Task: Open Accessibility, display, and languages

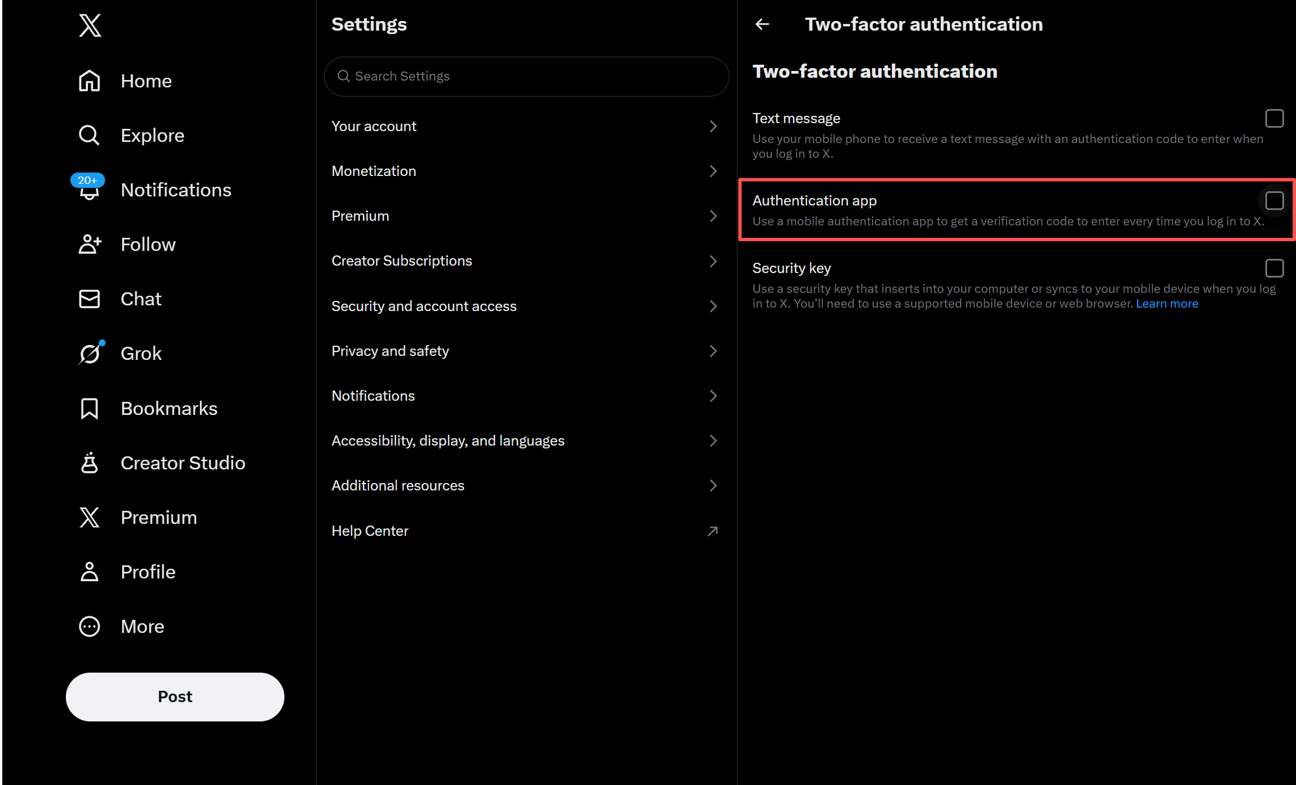Action: pyautogui.click(x=526, y=440)
